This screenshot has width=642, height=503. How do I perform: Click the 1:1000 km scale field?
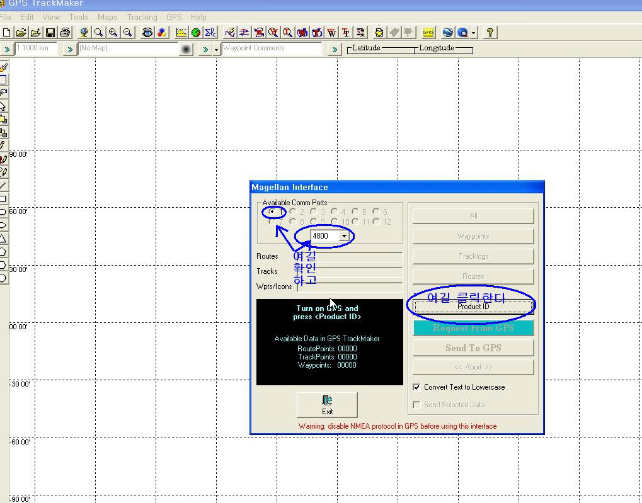coord(35,48)
